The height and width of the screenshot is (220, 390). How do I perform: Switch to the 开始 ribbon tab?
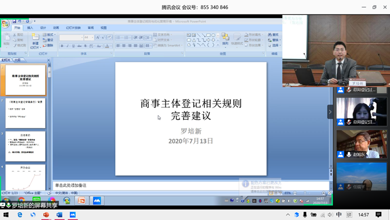[17, 28]
